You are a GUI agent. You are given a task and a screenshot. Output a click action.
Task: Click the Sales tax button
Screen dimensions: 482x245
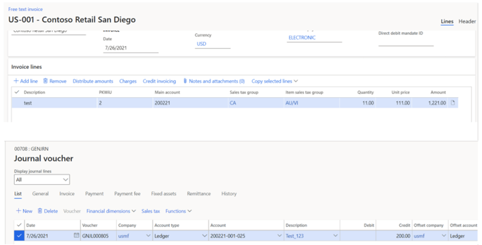click(x=151, y=211)
